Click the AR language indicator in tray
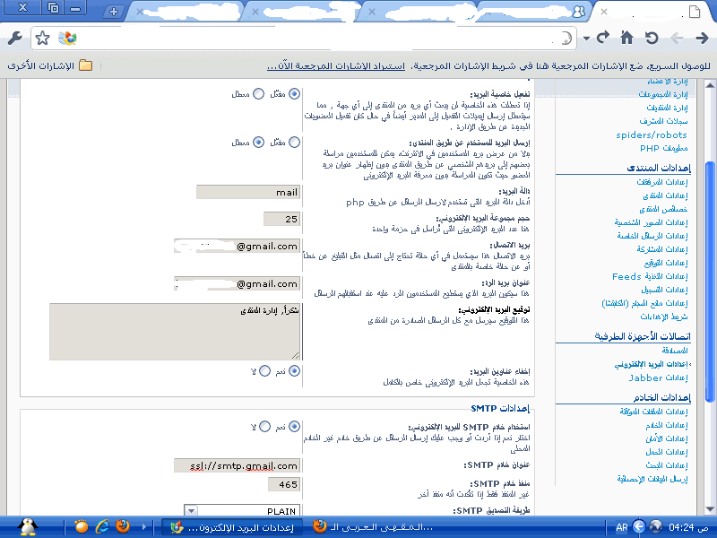The image size is (717, 538). point(621,526)
